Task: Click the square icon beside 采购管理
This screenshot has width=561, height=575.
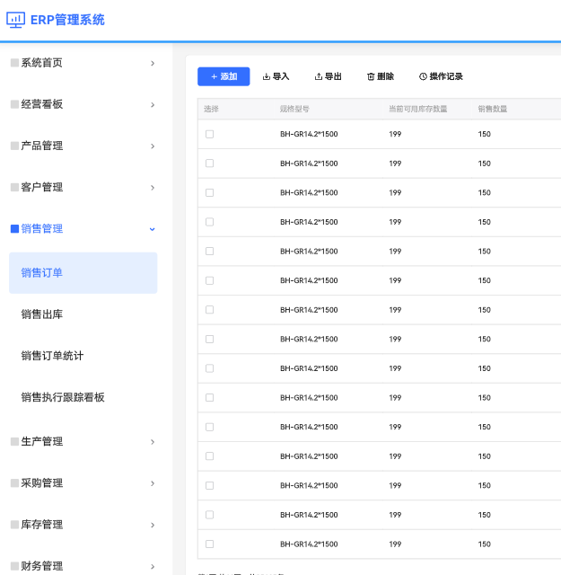Action: 14,482
